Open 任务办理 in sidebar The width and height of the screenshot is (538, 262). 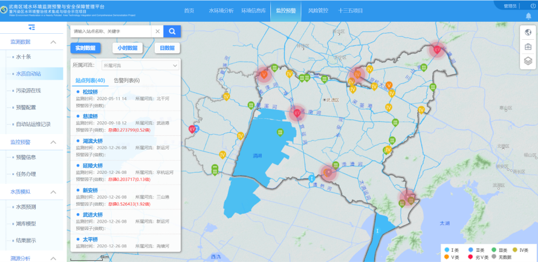coord(26,174)
